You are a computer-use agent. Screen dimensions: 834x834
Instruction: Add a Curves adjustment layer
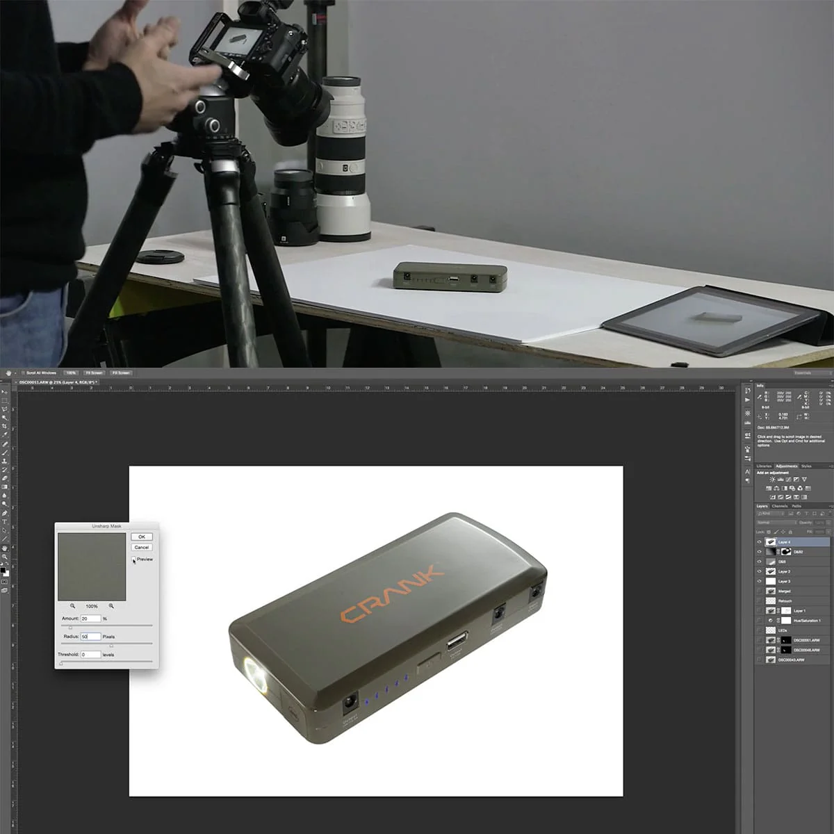coord(788,480)
